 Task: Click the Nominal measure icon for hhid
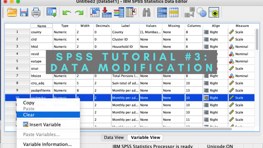[x=231, y=47]
